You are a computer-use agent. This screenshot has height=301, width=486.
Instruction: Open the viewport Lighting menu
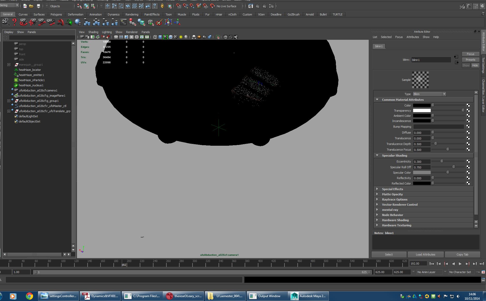(x=107, y=32)
